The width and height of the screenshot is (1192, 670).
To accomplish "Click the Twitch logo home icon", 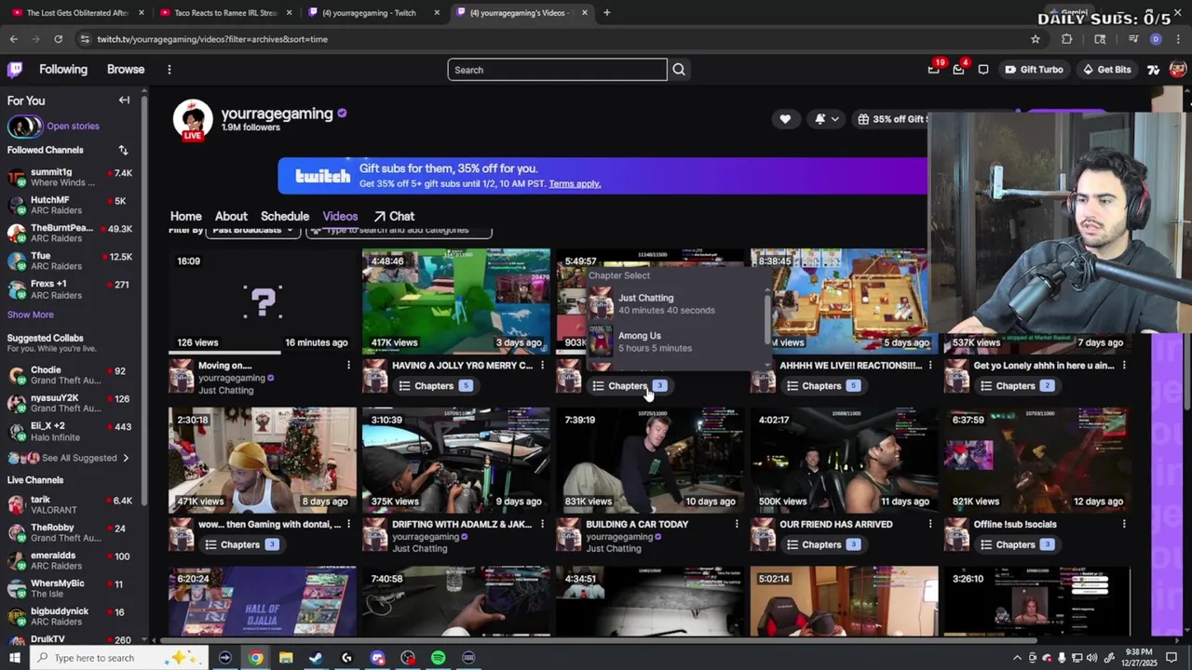I will point(15,70).
